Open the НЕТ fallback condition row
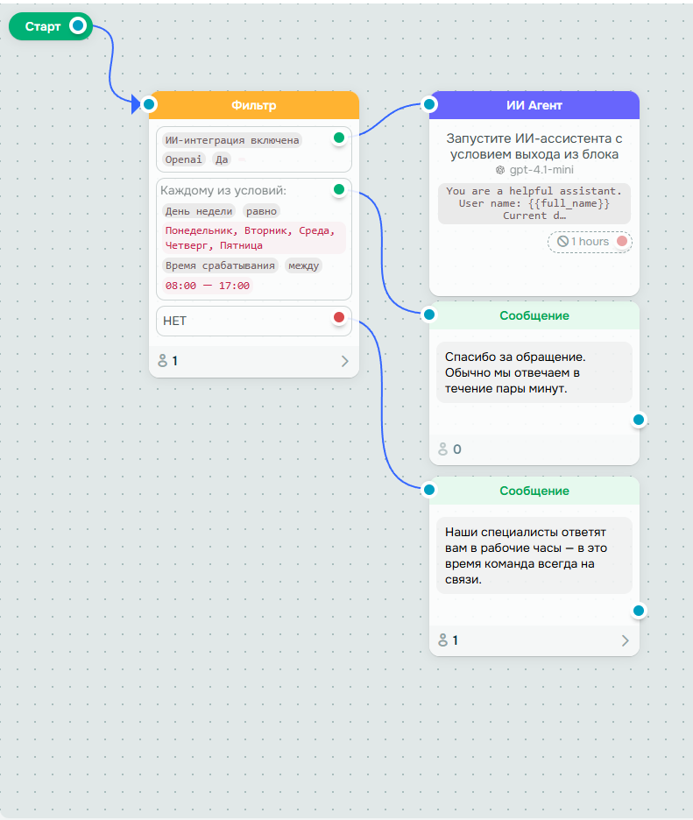 click(x=254, y=321)
